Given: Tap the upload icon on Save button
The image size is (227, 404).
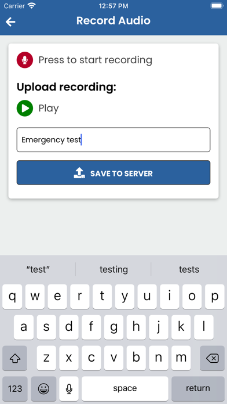Looking at the screenshot, I should pyautogui.click(x=79, y=173).
